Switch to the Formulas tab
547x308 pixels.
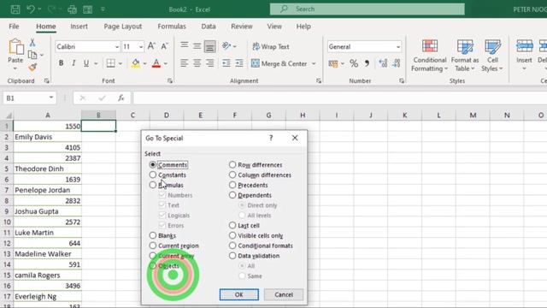coord(172,27)
